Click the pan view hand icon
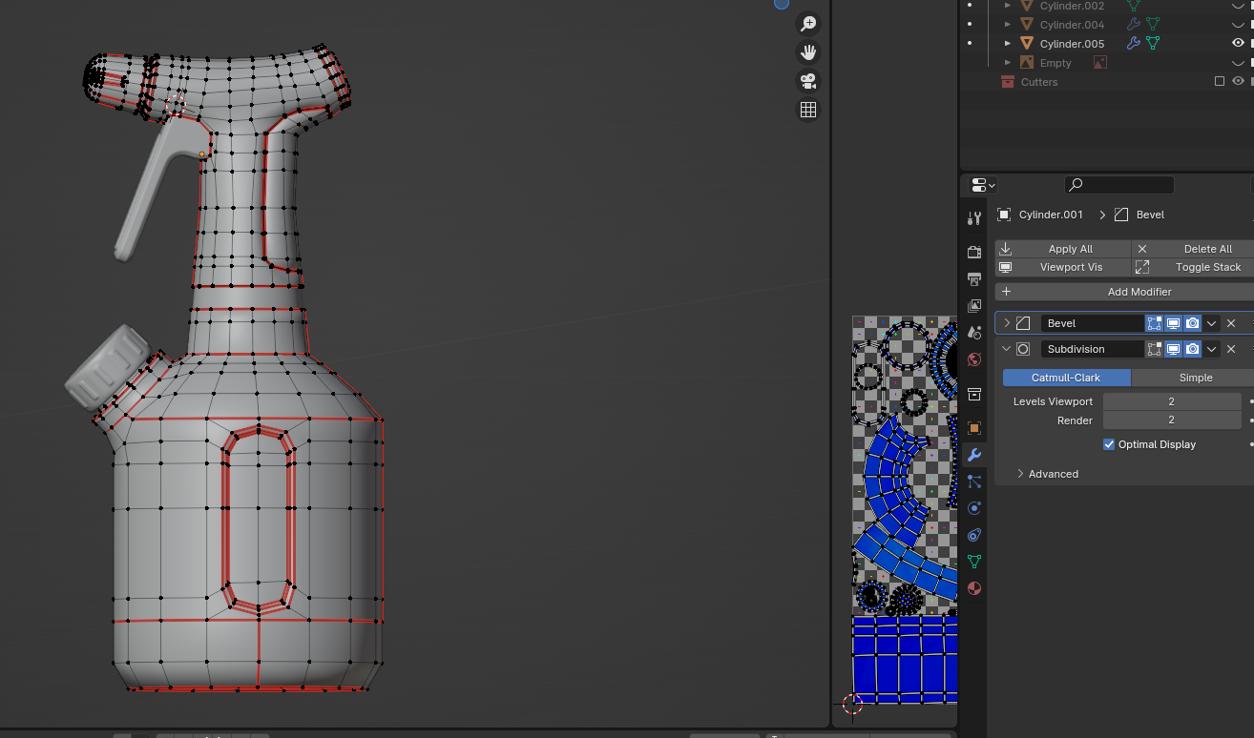The height and width of the screenshot is (738, 1254). pyautogui.click(x=808, y=52)
